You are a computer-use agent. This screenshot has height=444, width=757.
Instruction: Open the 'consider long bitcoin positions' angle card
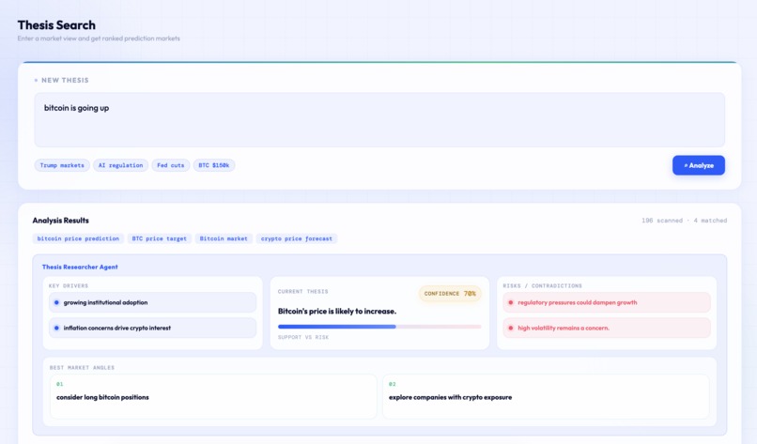(213, 396)
